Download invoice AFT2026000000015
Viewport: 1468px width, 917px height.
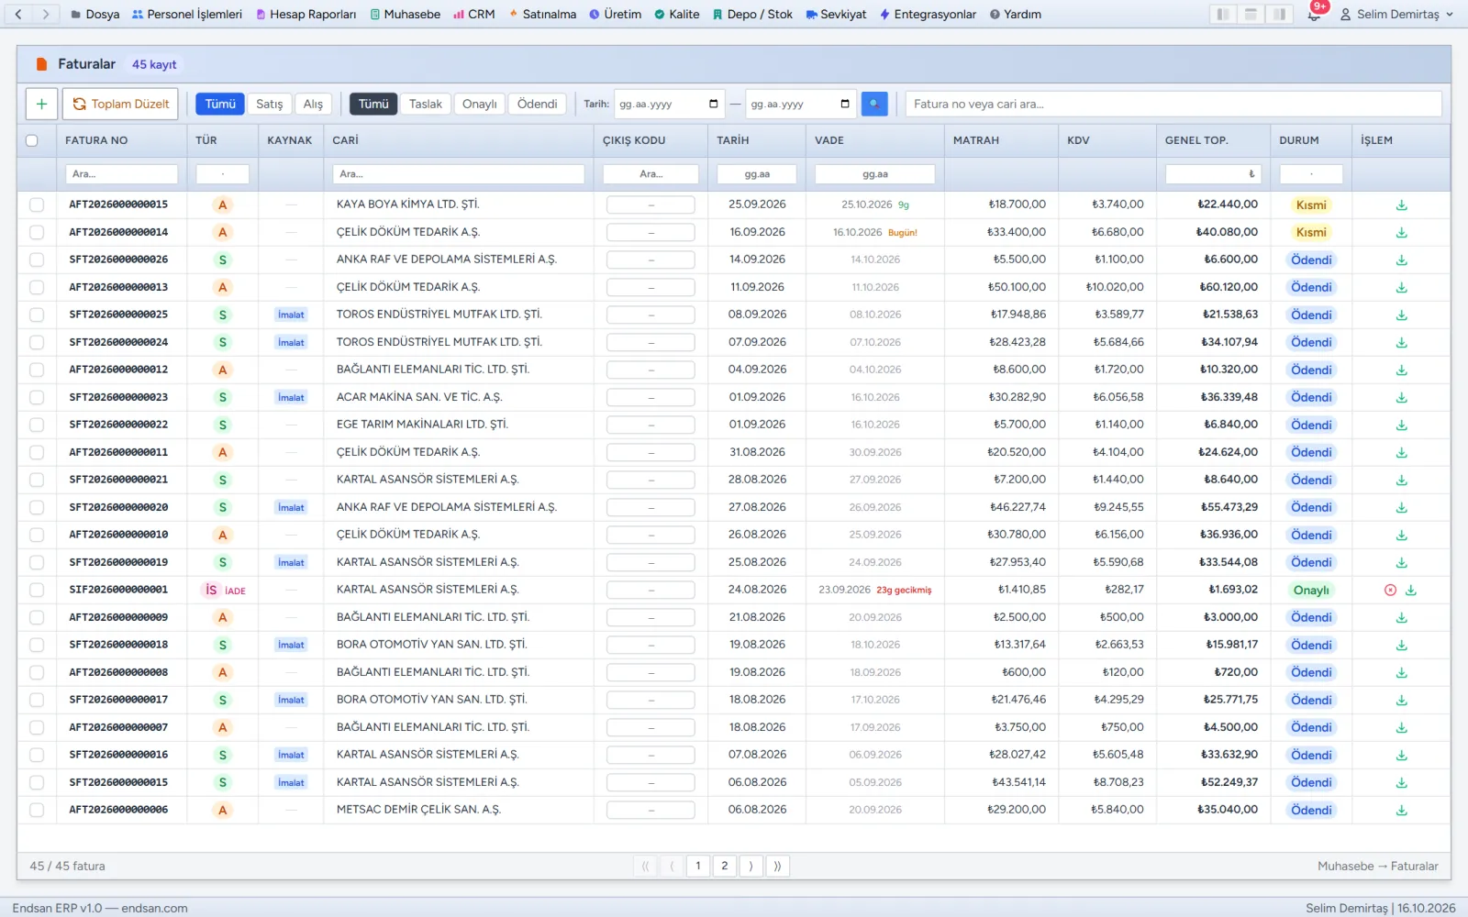(1401, 205)
